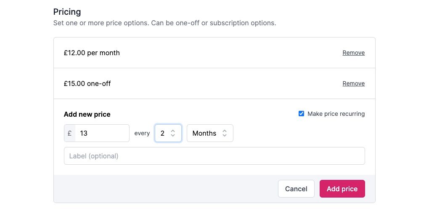Click the chevron arrows icon beside interval 2
429x214 pixels.
173,133
